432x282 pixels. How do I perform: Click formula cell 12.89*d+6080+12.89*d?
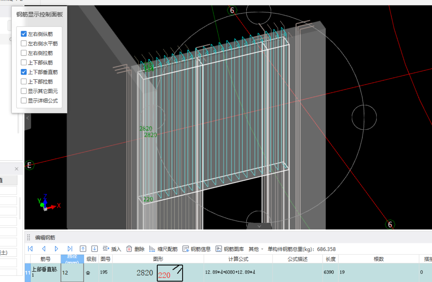[238, 272]
